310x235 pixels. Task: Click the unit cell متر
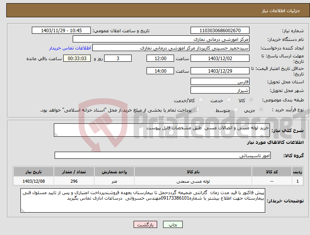tap(114, 181)
